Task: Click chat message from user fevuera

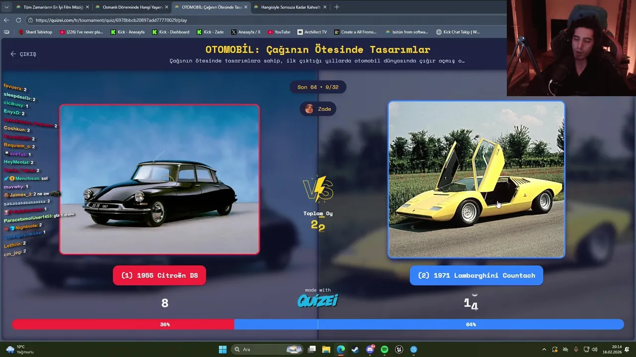Action: point(15,88)
